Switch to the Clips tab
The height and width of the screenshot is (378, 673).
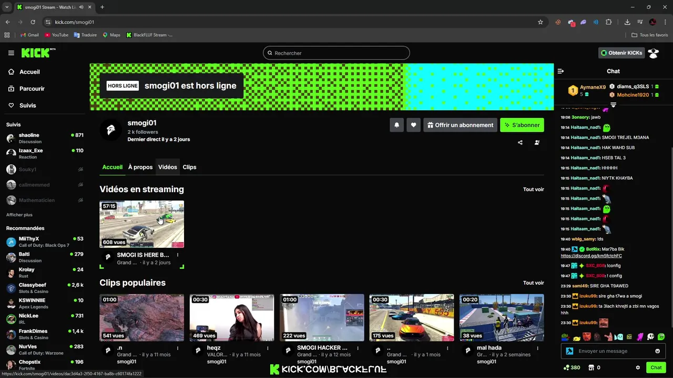(189, 167)
